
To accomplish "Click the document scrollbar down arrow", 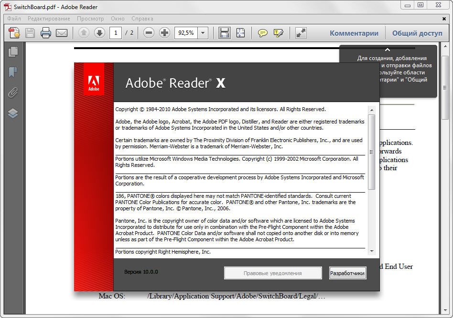I will [445, 310].
